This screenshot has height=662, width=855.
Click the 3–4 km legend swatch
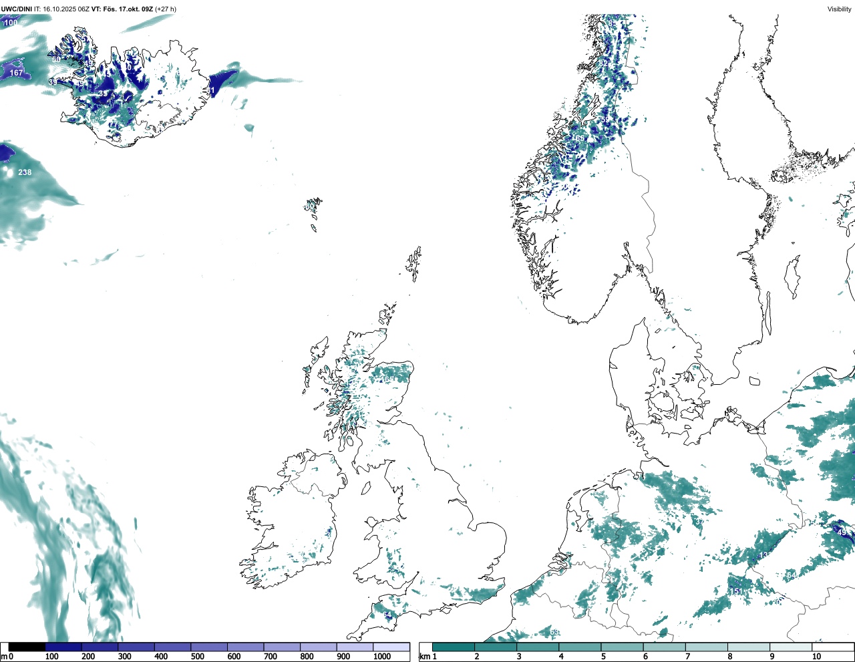click(538, 647)
